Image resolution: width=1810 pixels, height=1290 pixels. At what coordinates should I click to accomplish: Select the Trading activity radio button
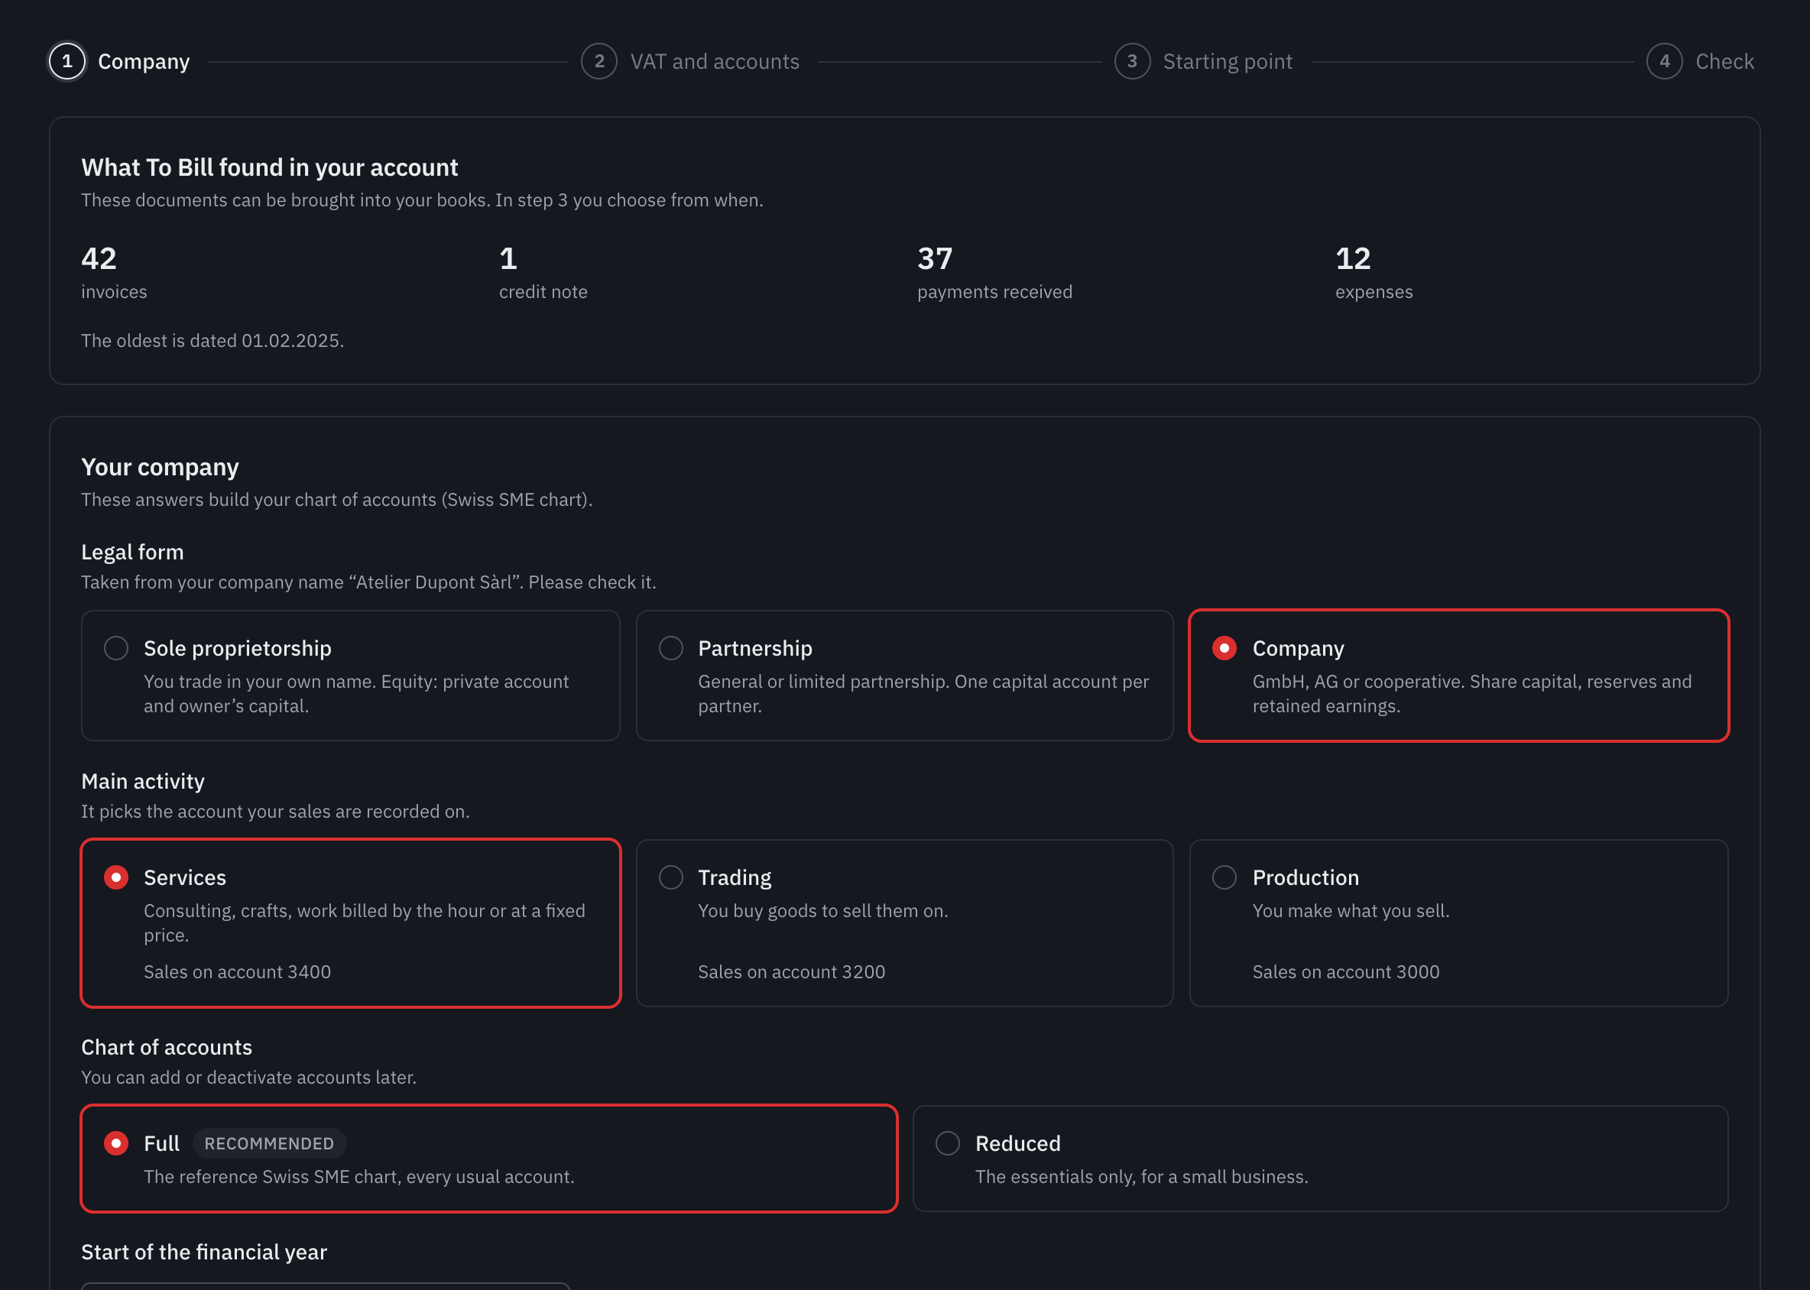(x=670, y=877)
